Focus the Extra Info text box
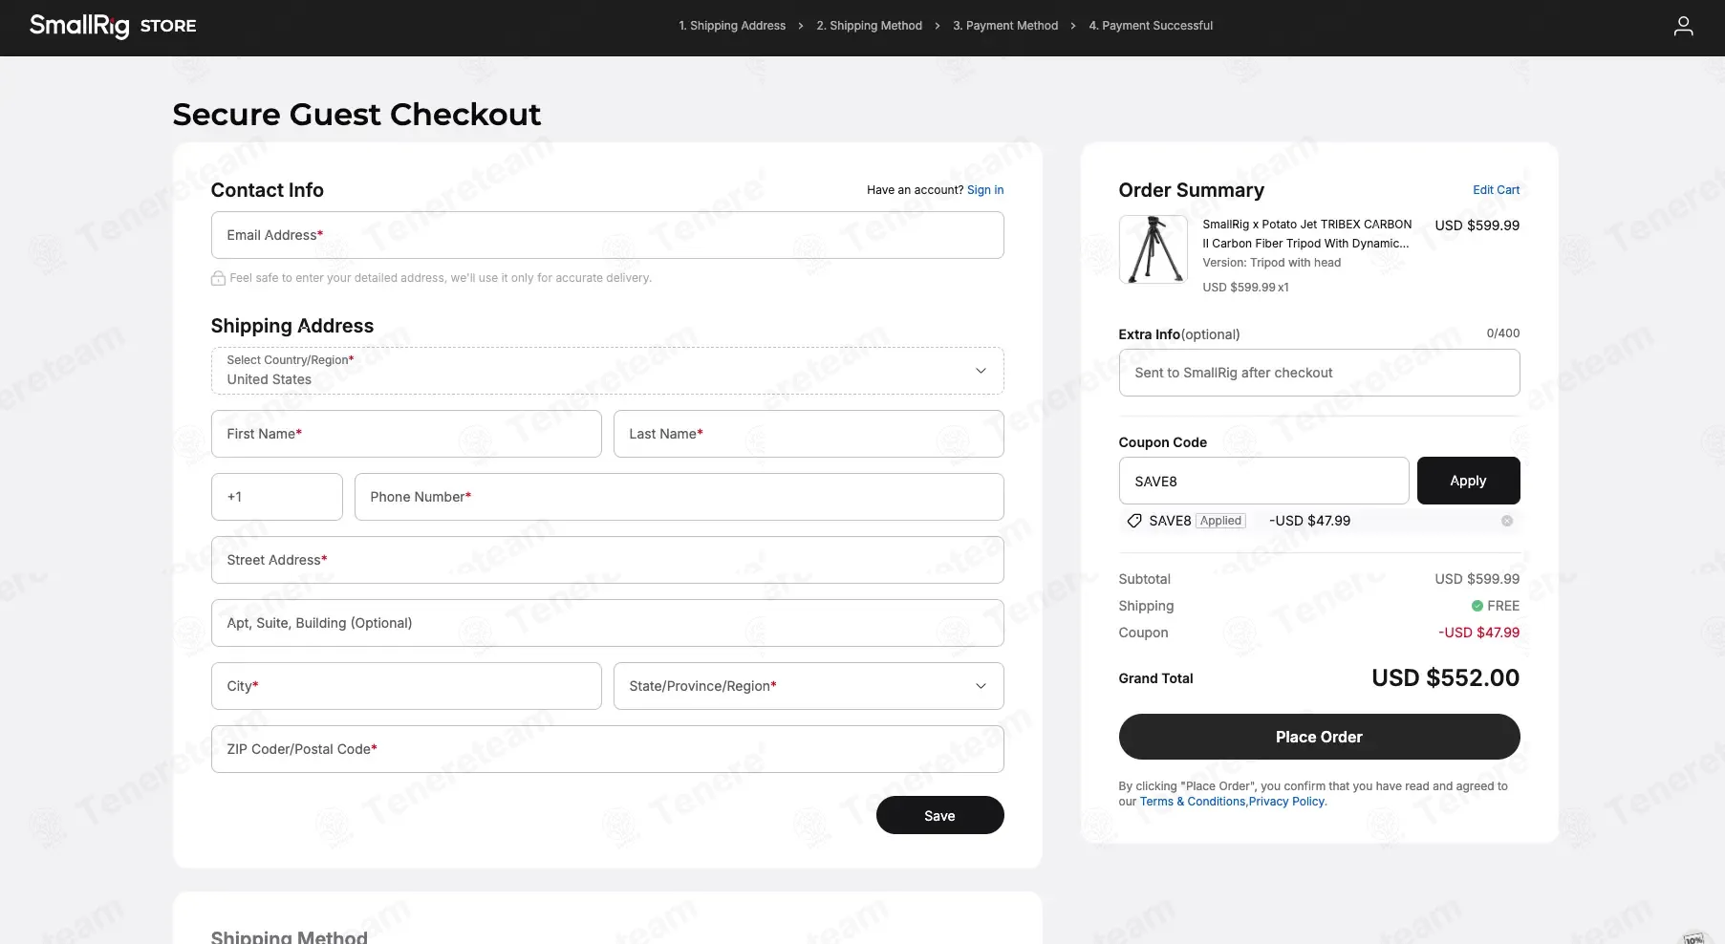Image resolution: width=1725 pixels, height=944 pixels. (1319, 373)
